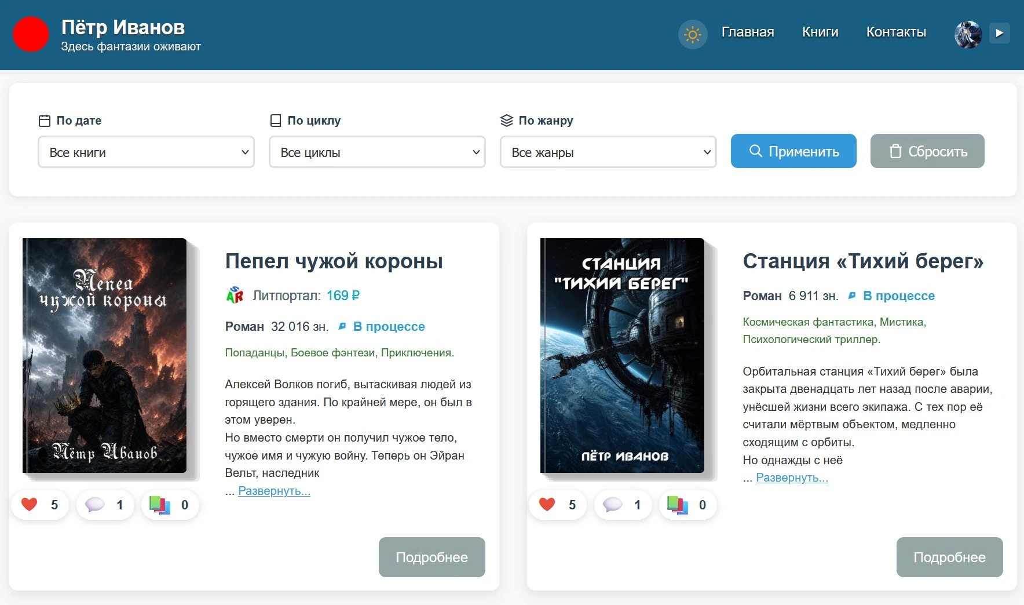Screen dimensions: 1024x605
Task: Expand description of Пепел чужой короны via Развернуть
Action: [275, 491]
